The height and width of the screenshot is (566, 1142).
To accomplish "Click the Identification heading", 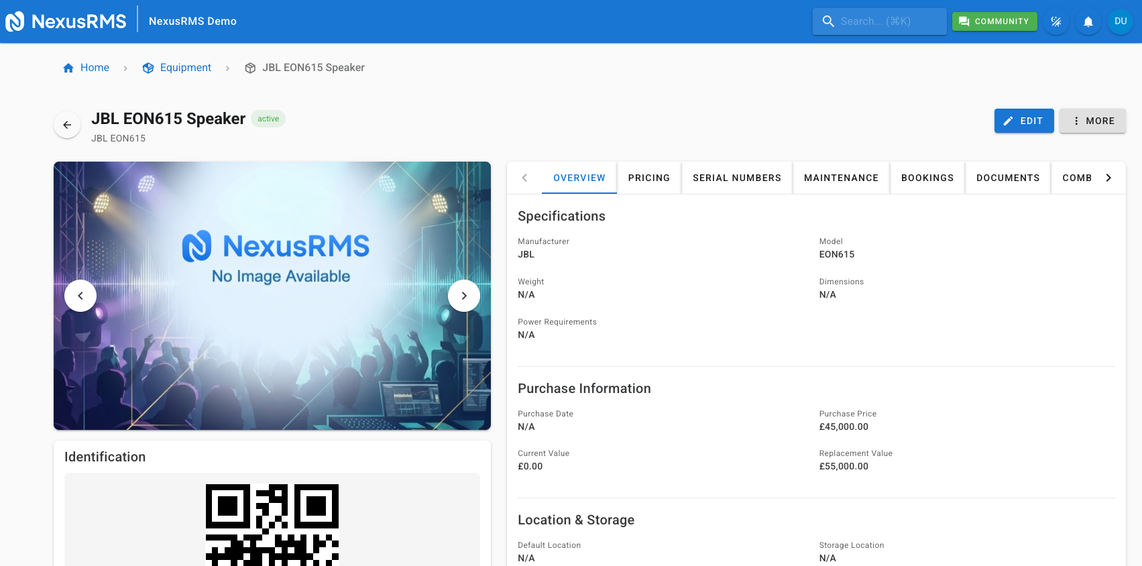I will pos(105,457).
